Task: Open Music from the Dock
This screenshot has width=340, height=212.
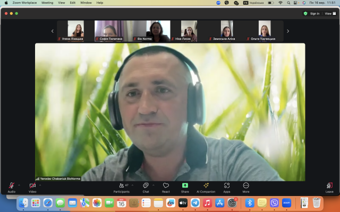Action: coord(207,203)
